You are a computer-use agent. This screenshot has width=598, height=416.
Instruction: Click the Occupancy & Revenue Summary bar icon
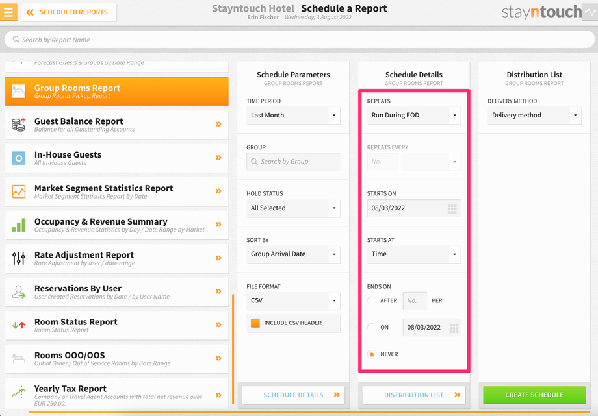18,225
